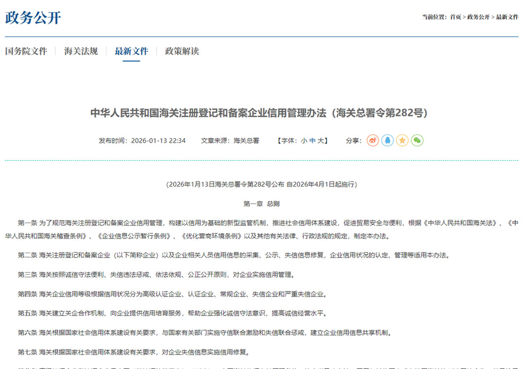The height and width of the screenshot is (369, 525).
Task: Click the star favorite share icon
Action: point(403,141)
